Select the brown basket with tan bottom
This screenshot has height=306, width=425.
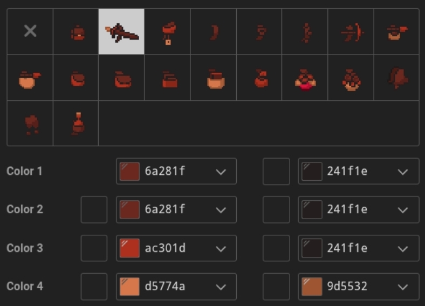351,78
